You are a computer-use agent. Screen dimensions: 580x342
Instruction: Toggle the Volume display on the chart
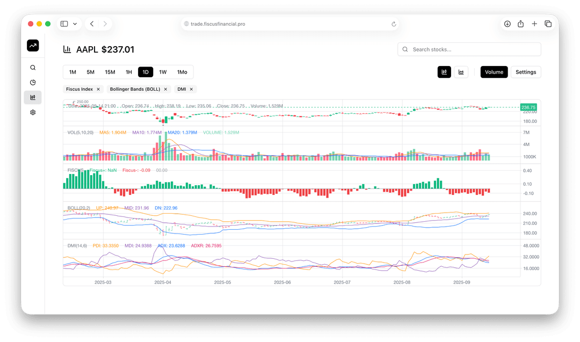[x=494, y=71]
